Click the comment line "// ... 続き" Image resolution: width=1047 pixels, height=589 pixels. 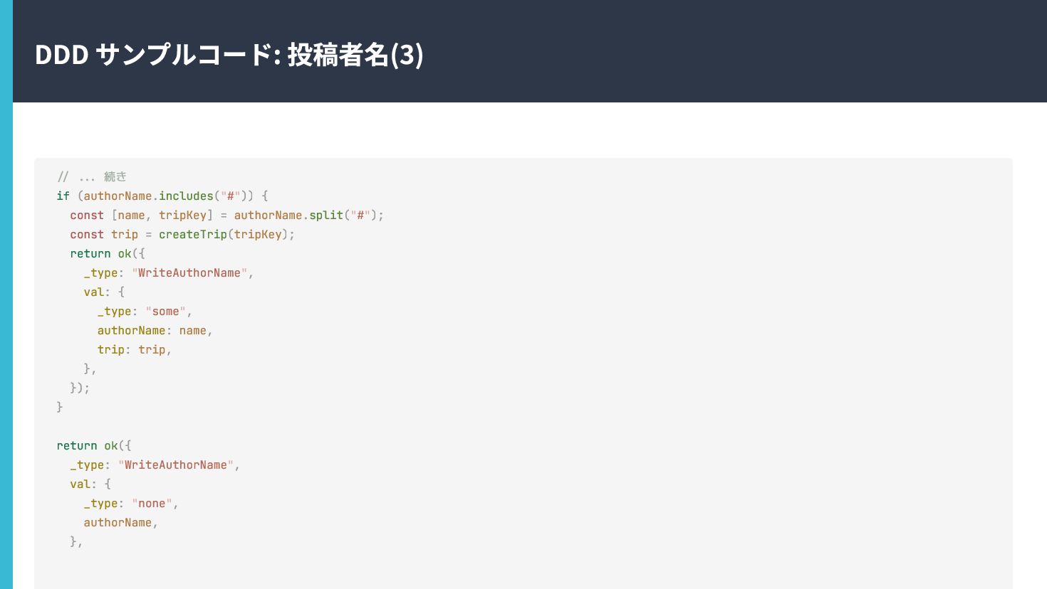click(92, 176)
